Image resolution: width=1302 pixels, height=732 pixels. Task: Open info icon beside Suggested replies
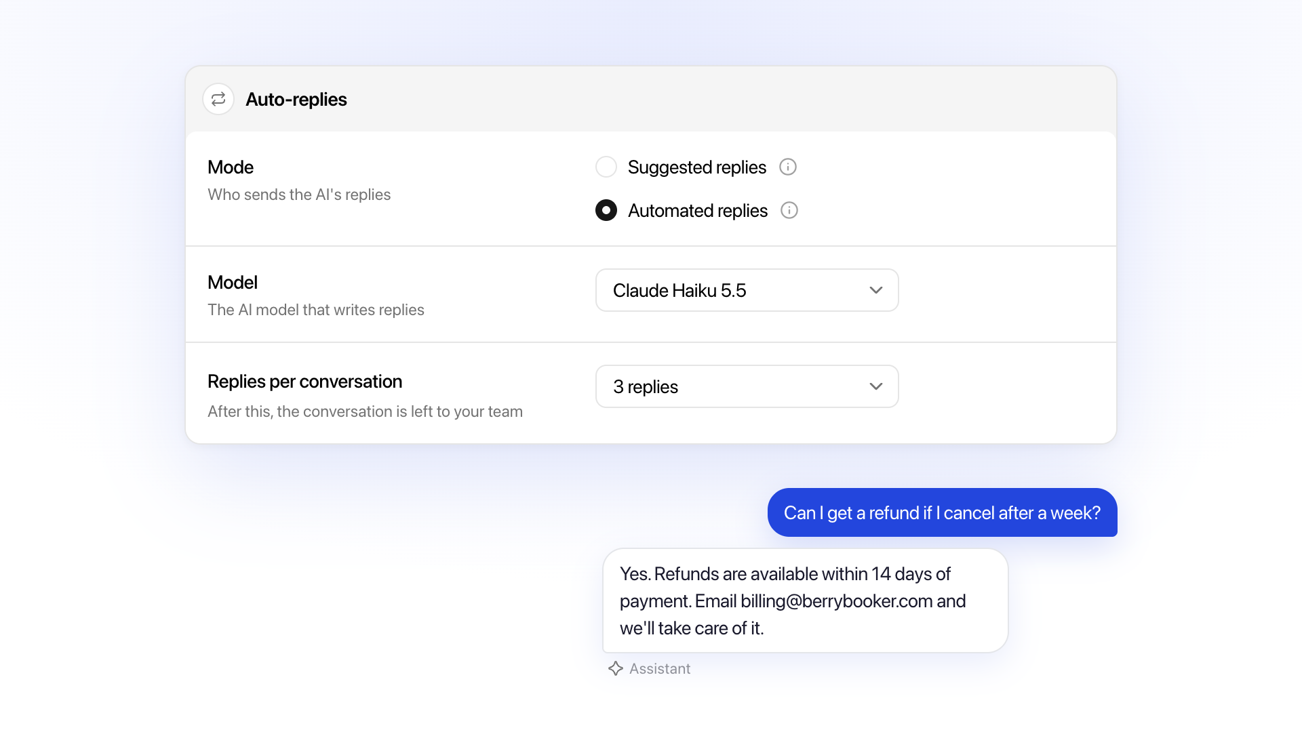pos(788,167)
